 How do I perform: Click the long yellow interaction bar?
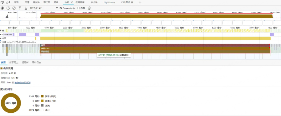click(155, 38)
